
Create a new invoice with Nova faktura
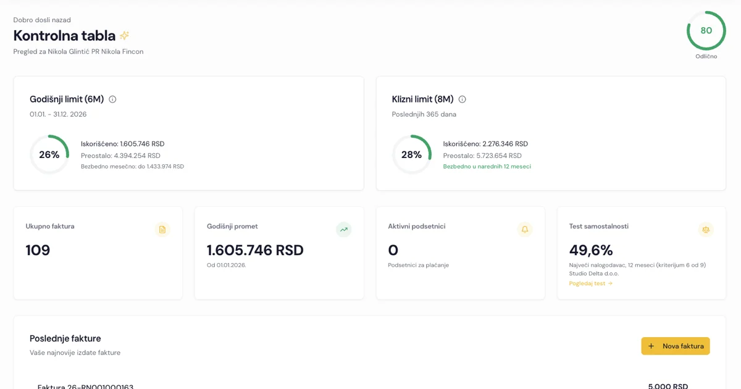pyautogui.click(x=676, y=346)
